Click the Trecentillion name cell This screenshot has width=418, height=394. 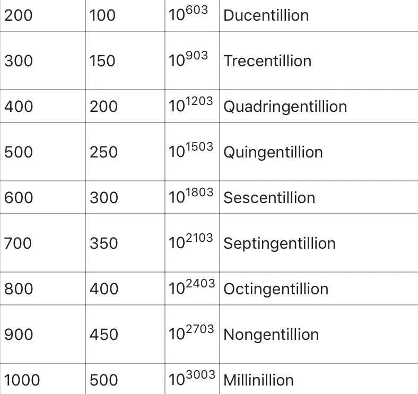point(267,61)
